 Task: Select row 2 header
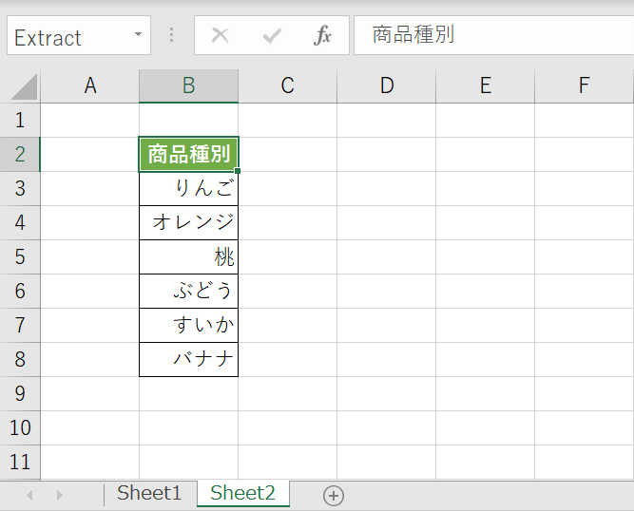coord(20,154)
